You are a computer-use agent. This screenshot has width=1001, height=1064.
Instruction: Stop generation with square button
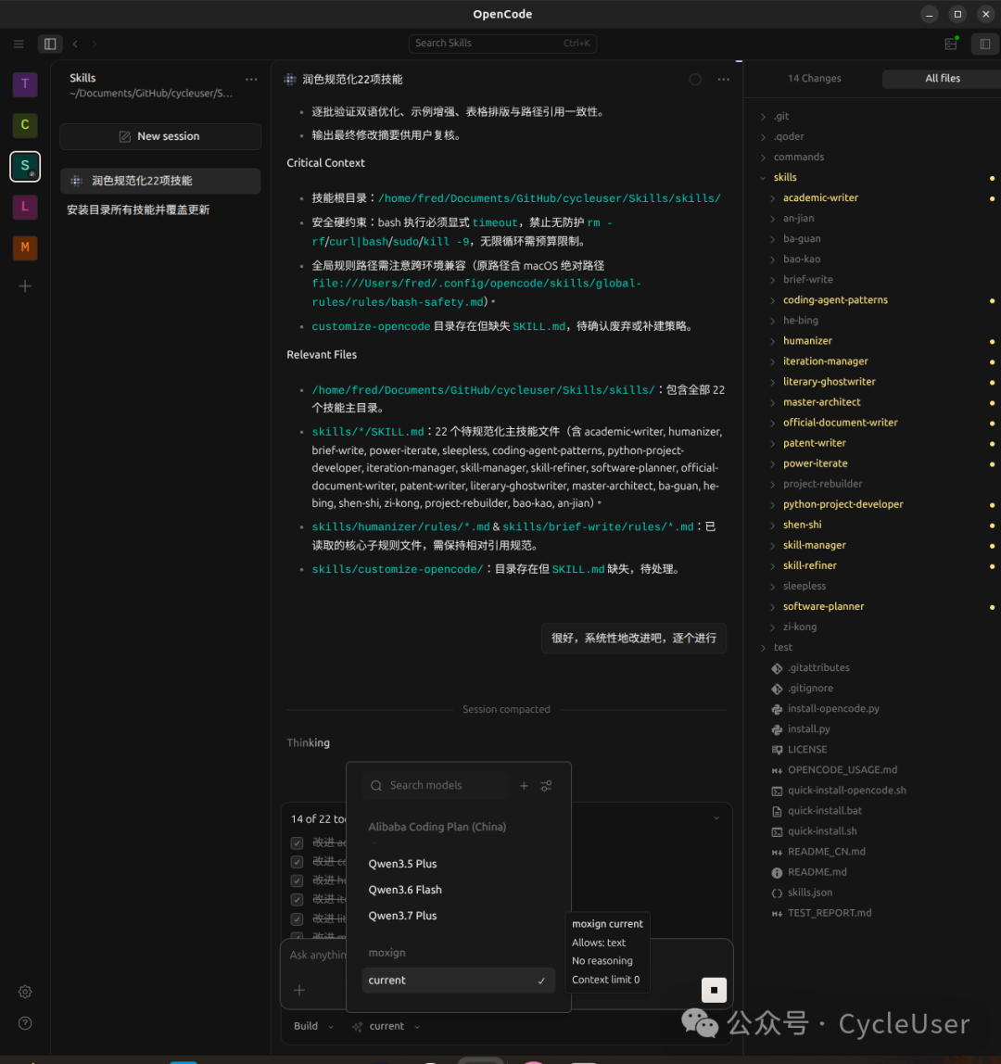714,990
